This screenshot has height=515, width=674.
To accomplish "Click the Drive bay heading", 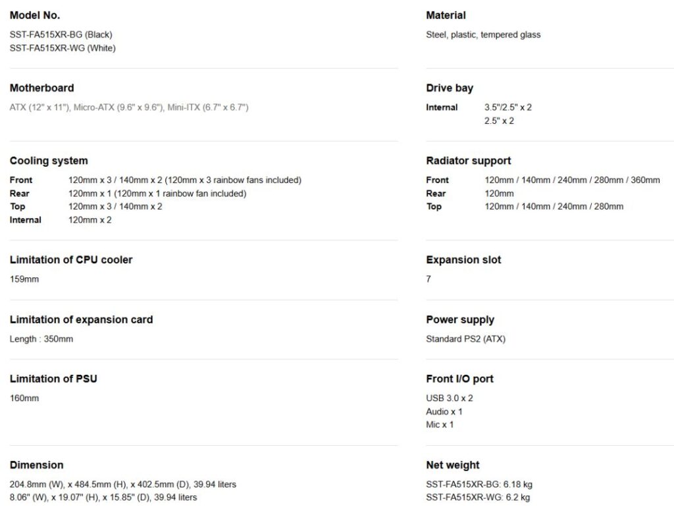I will 450,88.
